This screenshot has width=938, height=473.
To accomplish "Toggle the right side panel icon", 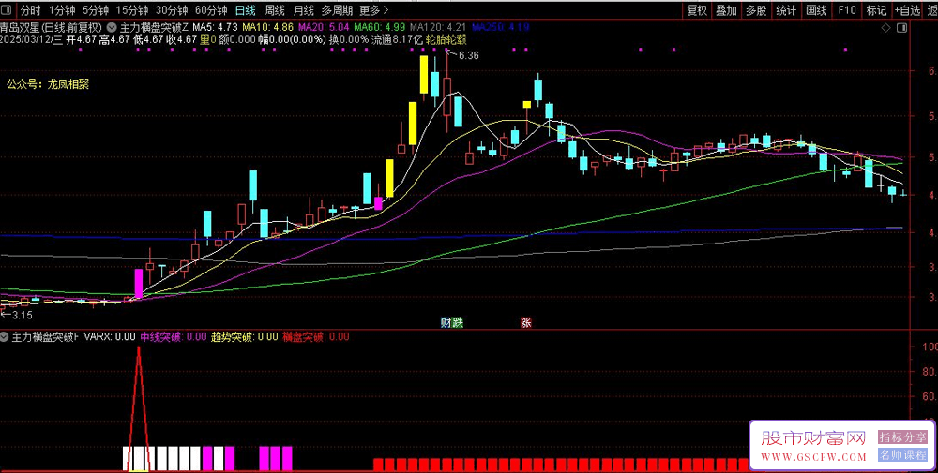I will point(902,27).
